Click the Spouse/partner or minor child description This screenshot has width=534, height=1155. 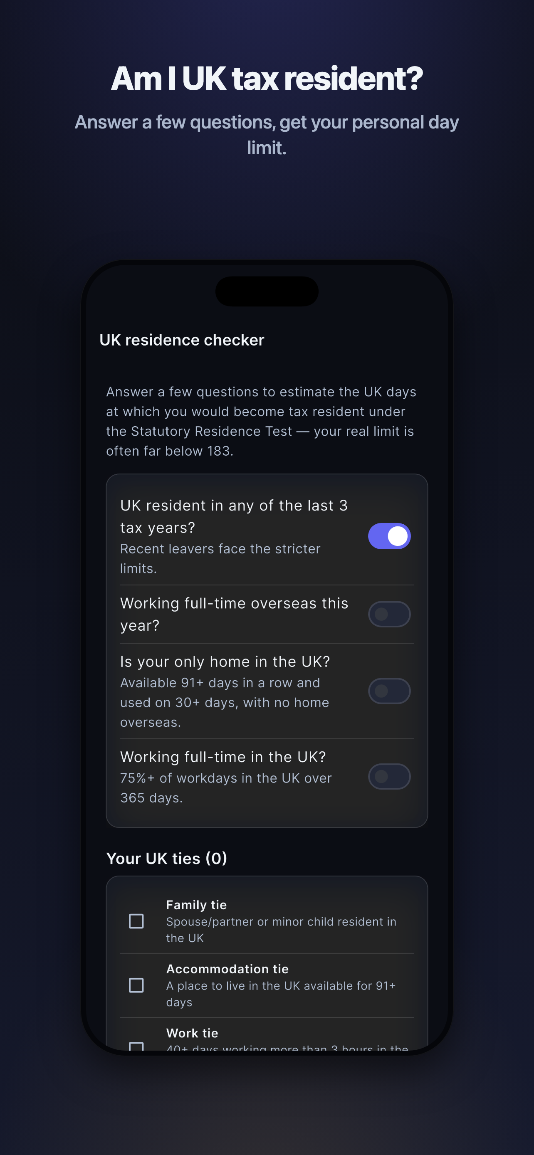coord(281,930)
